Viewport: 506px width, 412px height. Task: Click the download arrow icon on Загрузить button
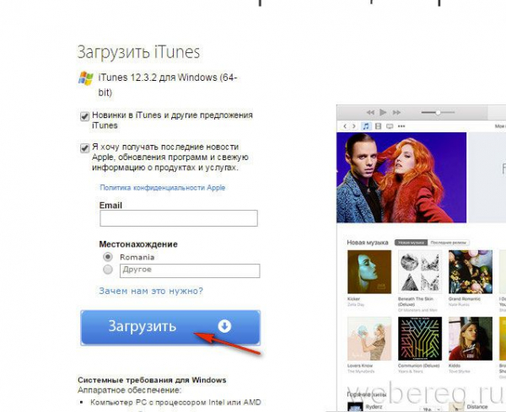[224, 326]
